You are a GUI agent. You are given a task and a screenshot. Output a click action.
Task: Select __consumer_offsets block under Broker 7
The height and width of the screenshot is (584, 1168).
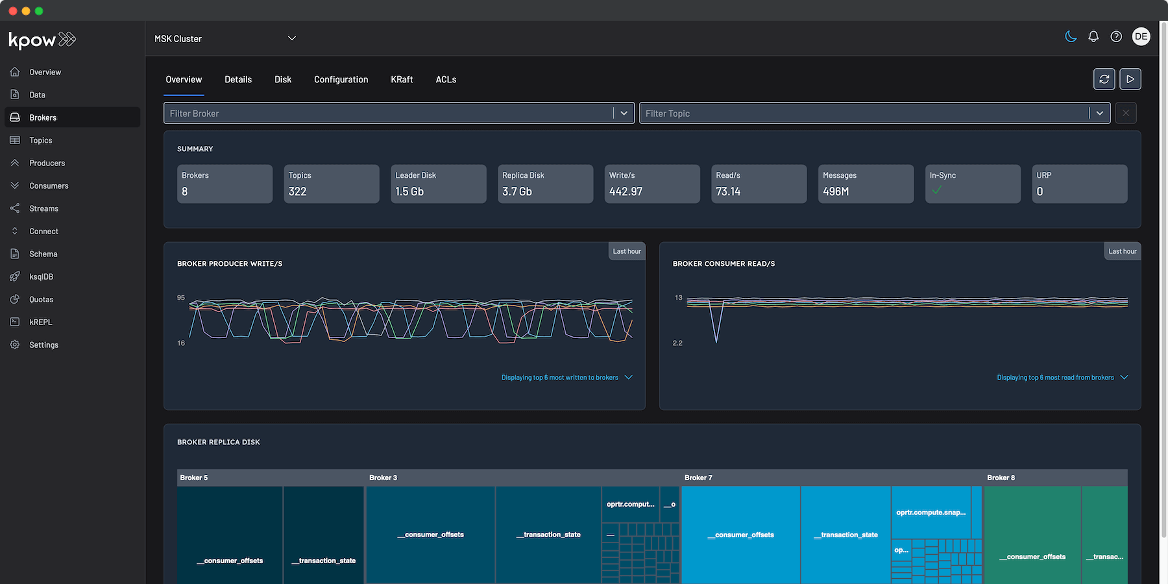tap(741, 535)
